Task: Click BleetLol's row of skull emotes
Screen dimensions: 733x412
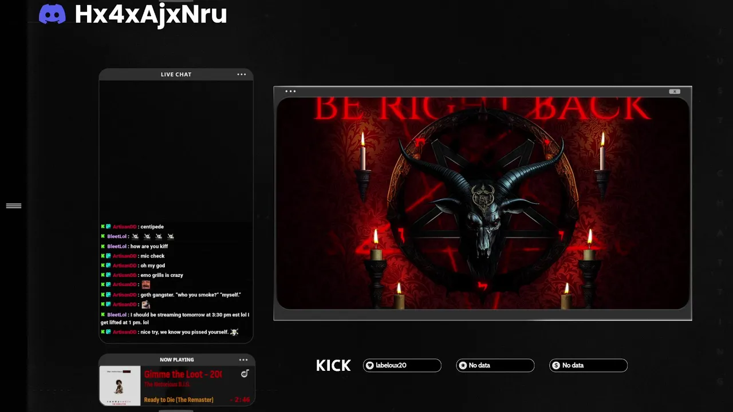Action: coord(153,236)
